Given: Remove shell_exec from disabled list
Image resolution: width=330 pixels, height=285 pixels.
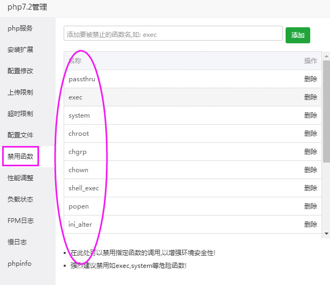Looking at the screenshot, I should pos(310,188).
